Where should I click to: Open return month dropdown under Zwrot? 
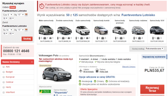(19, 30)
